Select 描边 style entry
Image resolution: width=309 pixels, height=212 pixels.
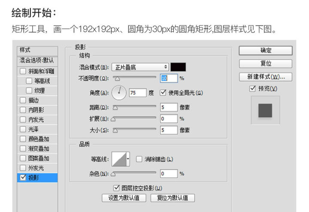click(33, 100)
